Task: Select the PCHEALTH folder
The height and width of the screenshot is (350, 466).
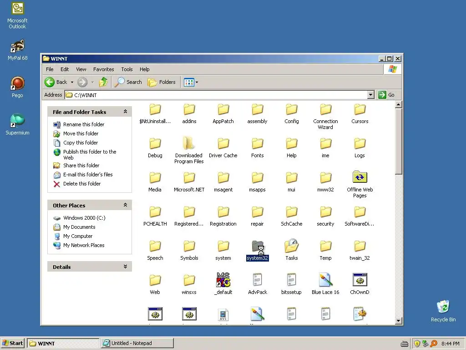Action: coord(155,216)
